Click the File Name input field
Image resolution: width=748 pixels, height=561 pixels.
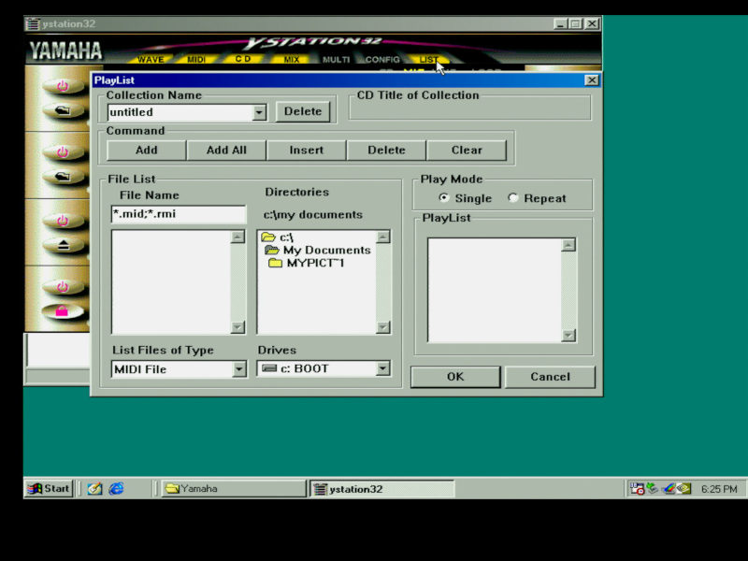point(178,214)
